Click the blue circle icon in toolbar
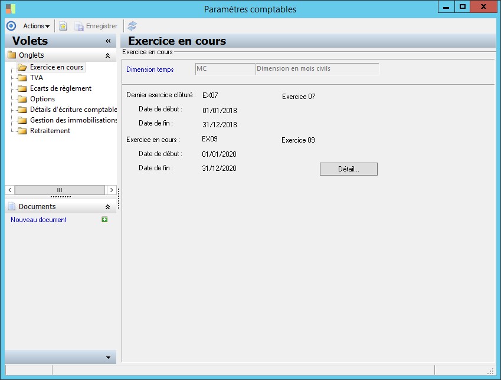Screen dimensions: 501x380 click(x=11, y=26)
